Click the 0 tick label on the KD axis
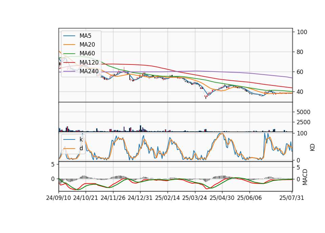The image size is (325, 233). [299, 160]
